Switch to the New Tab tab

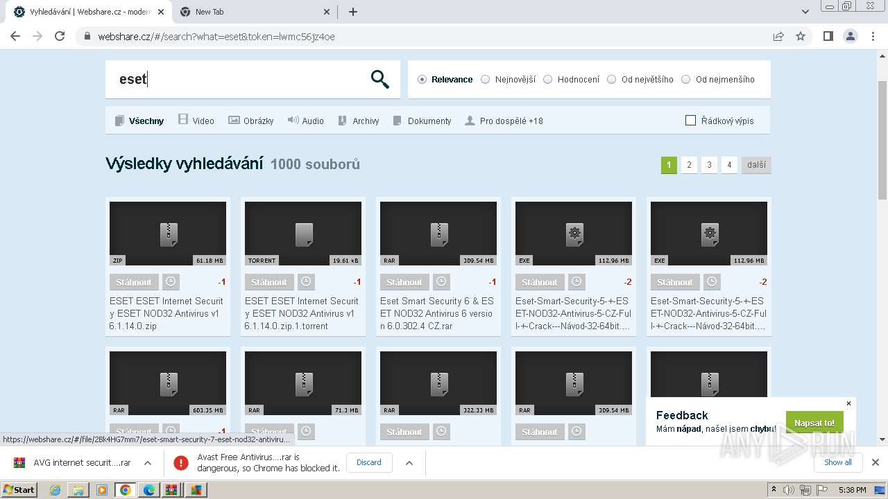(255, 12)
